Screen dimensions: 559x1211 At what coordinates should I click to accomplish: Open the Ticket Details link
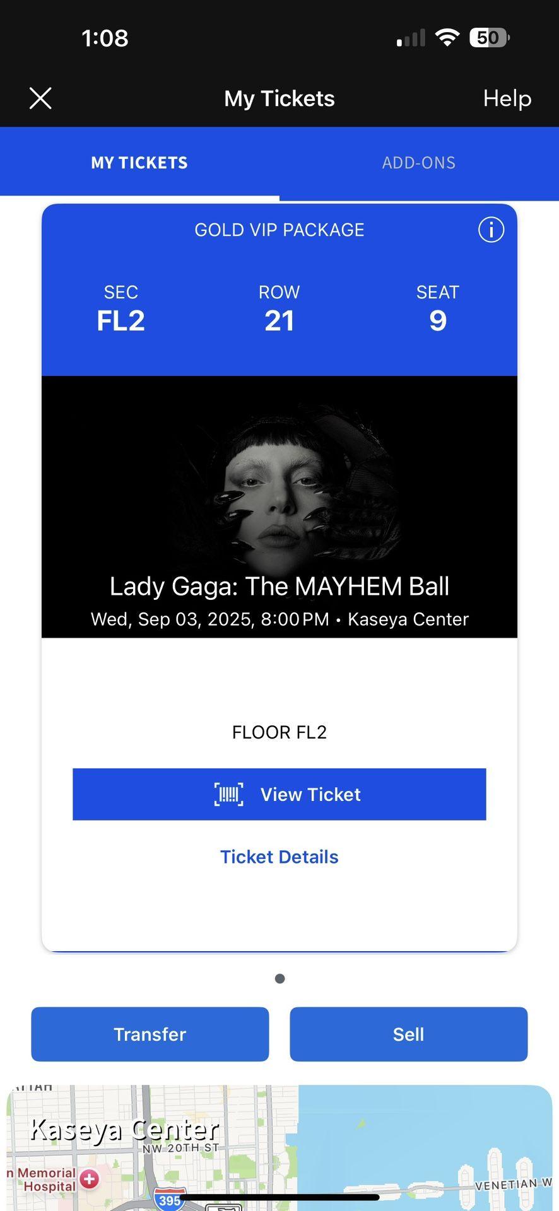279,857
